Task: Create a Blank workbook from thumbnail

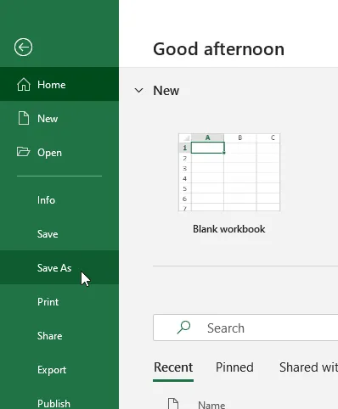Action: click(229, 172)
